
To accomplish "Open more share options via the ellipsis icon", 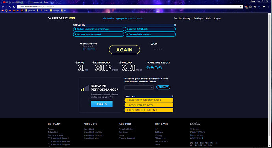I will (160, 68).
